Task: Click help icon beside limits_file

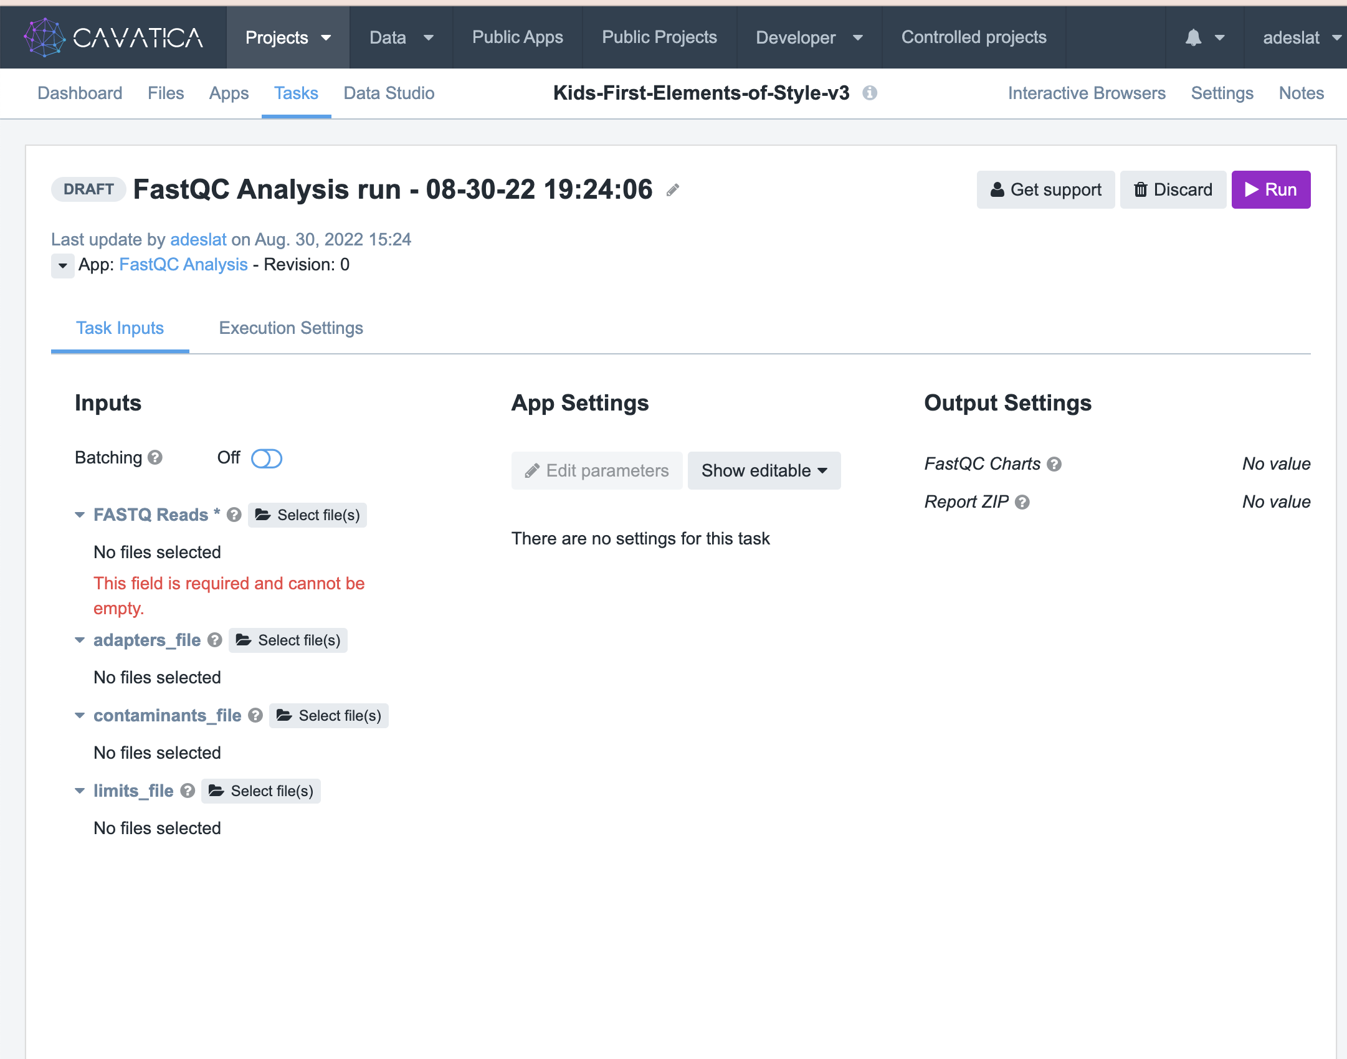Action: [x=188, y=791]
